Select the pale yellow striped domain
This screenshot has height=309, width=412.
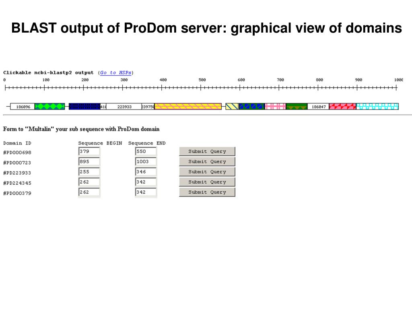232,106
